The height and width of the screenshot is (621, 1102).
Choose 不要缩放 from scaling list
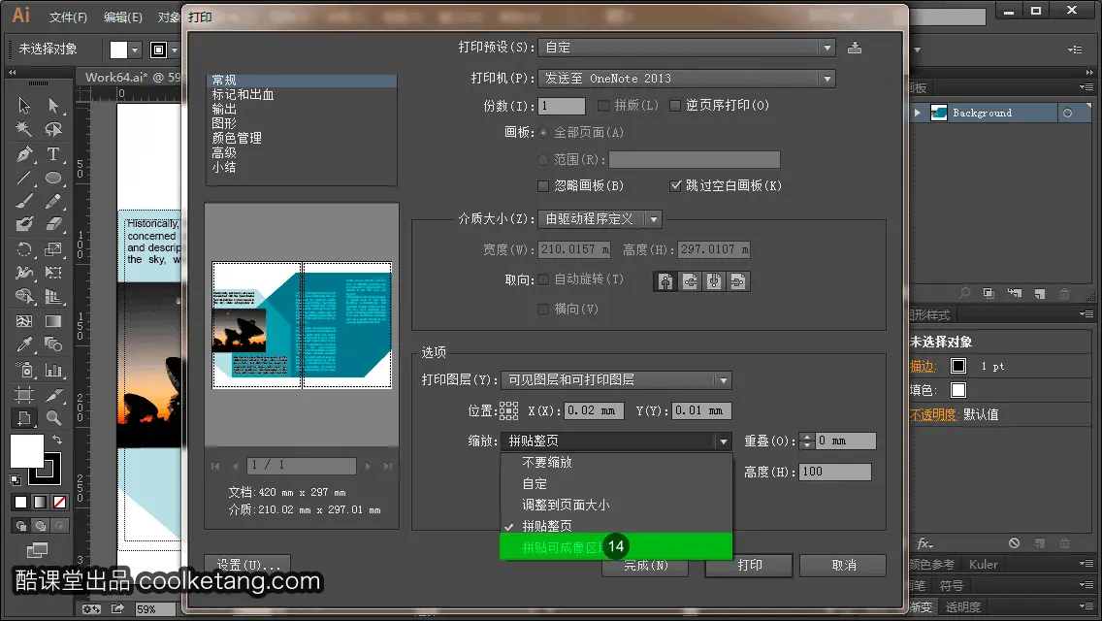[616, 462]
